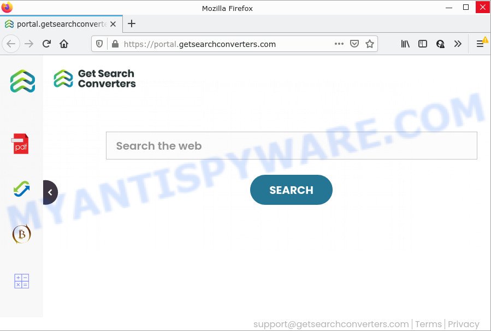Open the Bitcoin converter sidebar icon
The height and width of the screenshot is (331, 491).
point(22,234)
